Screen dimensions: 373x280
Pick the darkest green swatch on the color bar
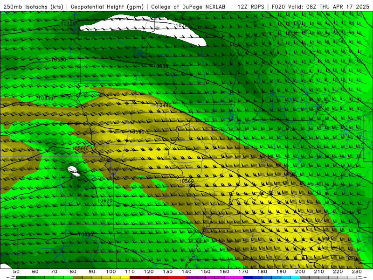coord(21,277)
